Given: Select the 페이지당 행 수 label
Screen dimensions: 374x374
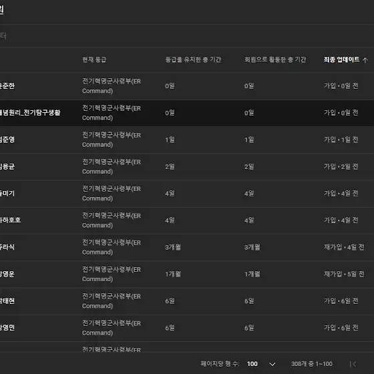Looking at the screenshot, I should coord(220,364).
